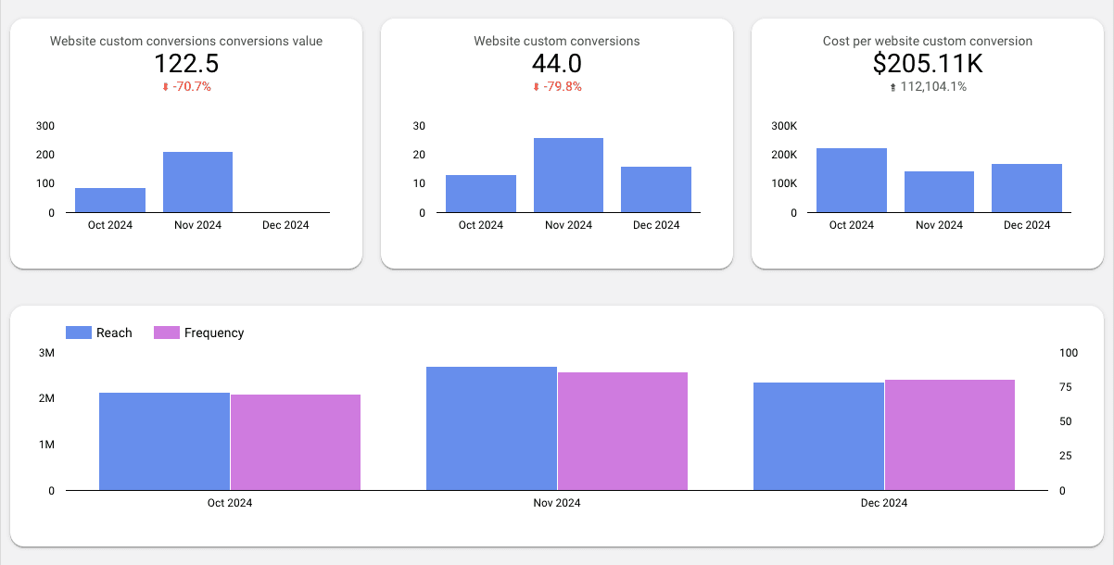The width and height of the screenshot is (1114, 565).
Task: Click the down arrow beside -70.7%
Action: point(166,87)
